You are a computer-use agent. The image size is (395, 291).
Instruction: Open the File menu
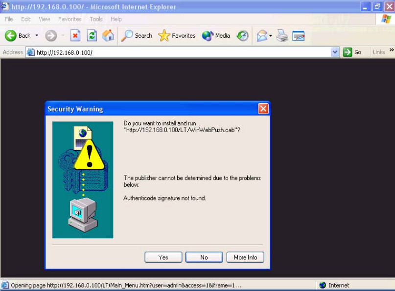[x=9, y=19]
